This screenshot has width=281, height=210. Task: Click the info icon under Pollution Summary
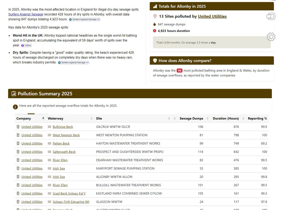(x=15, y=107)
